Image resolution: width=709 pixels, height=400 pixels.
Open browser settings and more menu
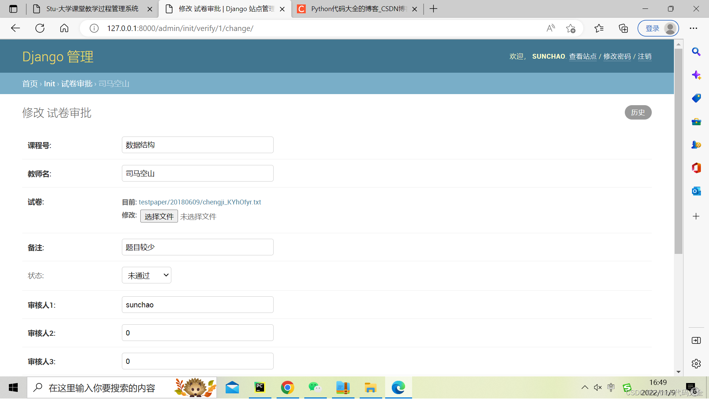click(x=693, y=28)
